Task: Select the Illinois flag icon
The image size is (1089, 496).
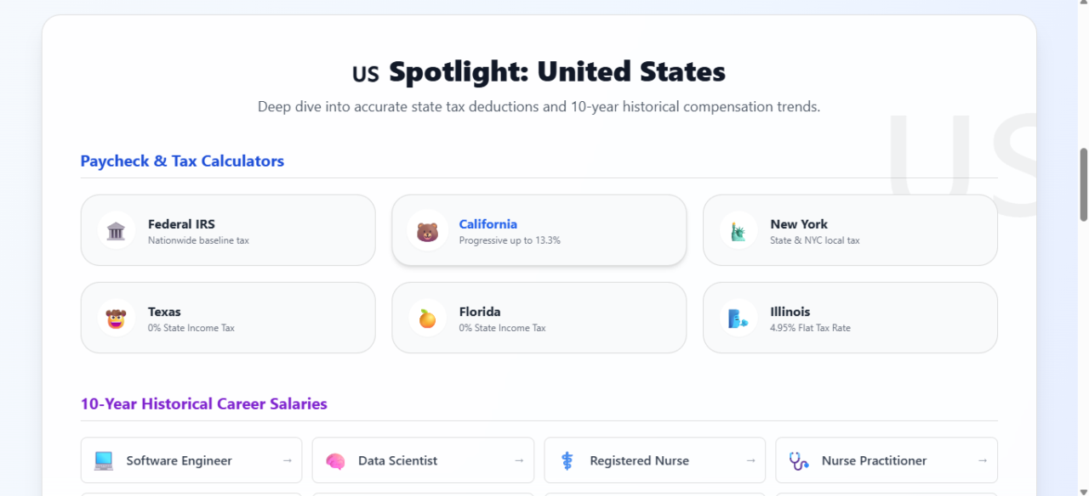Action: (x=738, y=317)
